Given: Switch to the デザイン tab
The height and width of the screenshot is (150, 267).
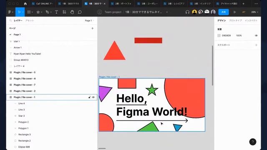Looking at the screenshot, I should (222, 20).
